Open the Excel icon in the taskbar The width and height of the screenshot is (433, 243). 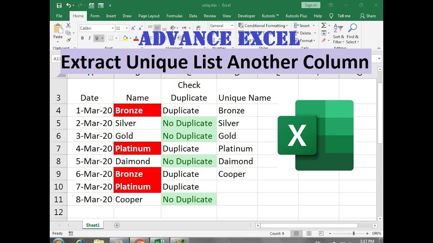tap(159, 241)
